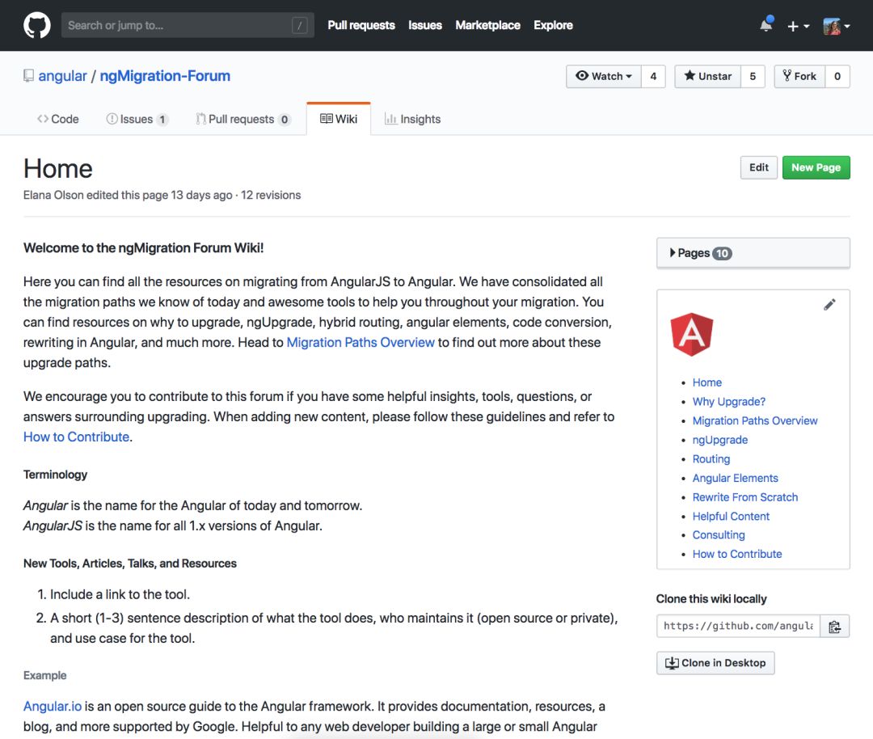Copy wiki clone URL with clipboard icon
This screenshot has height=739, width=873.
(835, 626)
